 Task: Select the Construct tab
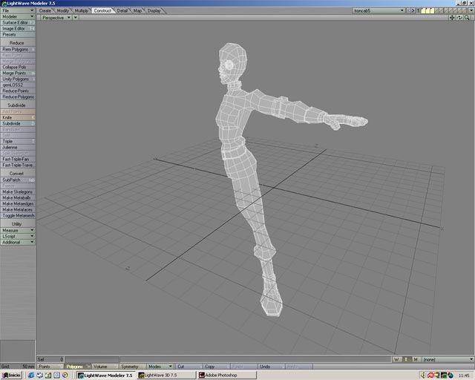tap(102, 10)
